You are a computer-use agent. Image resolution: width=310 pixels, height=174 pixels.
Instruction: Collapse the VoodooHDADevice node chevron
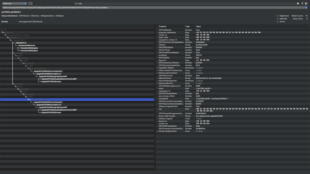coord(17,45)
